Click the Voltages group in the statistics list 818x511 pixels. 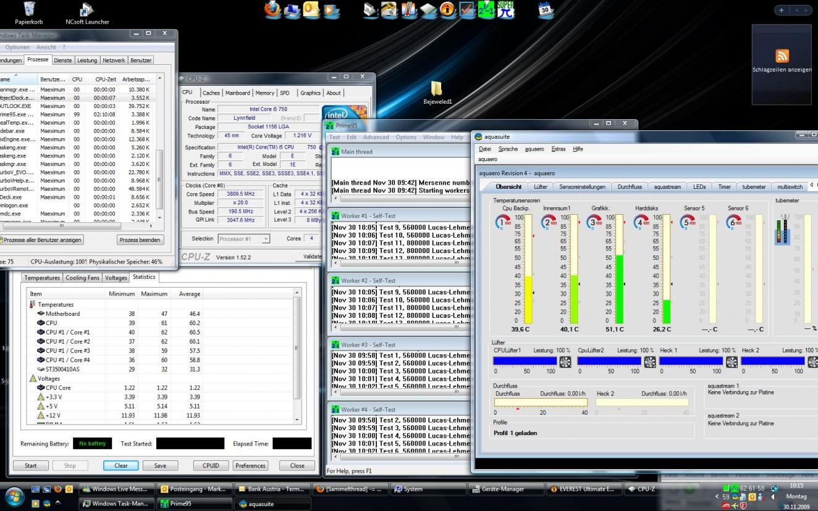[x=48, y=378]
